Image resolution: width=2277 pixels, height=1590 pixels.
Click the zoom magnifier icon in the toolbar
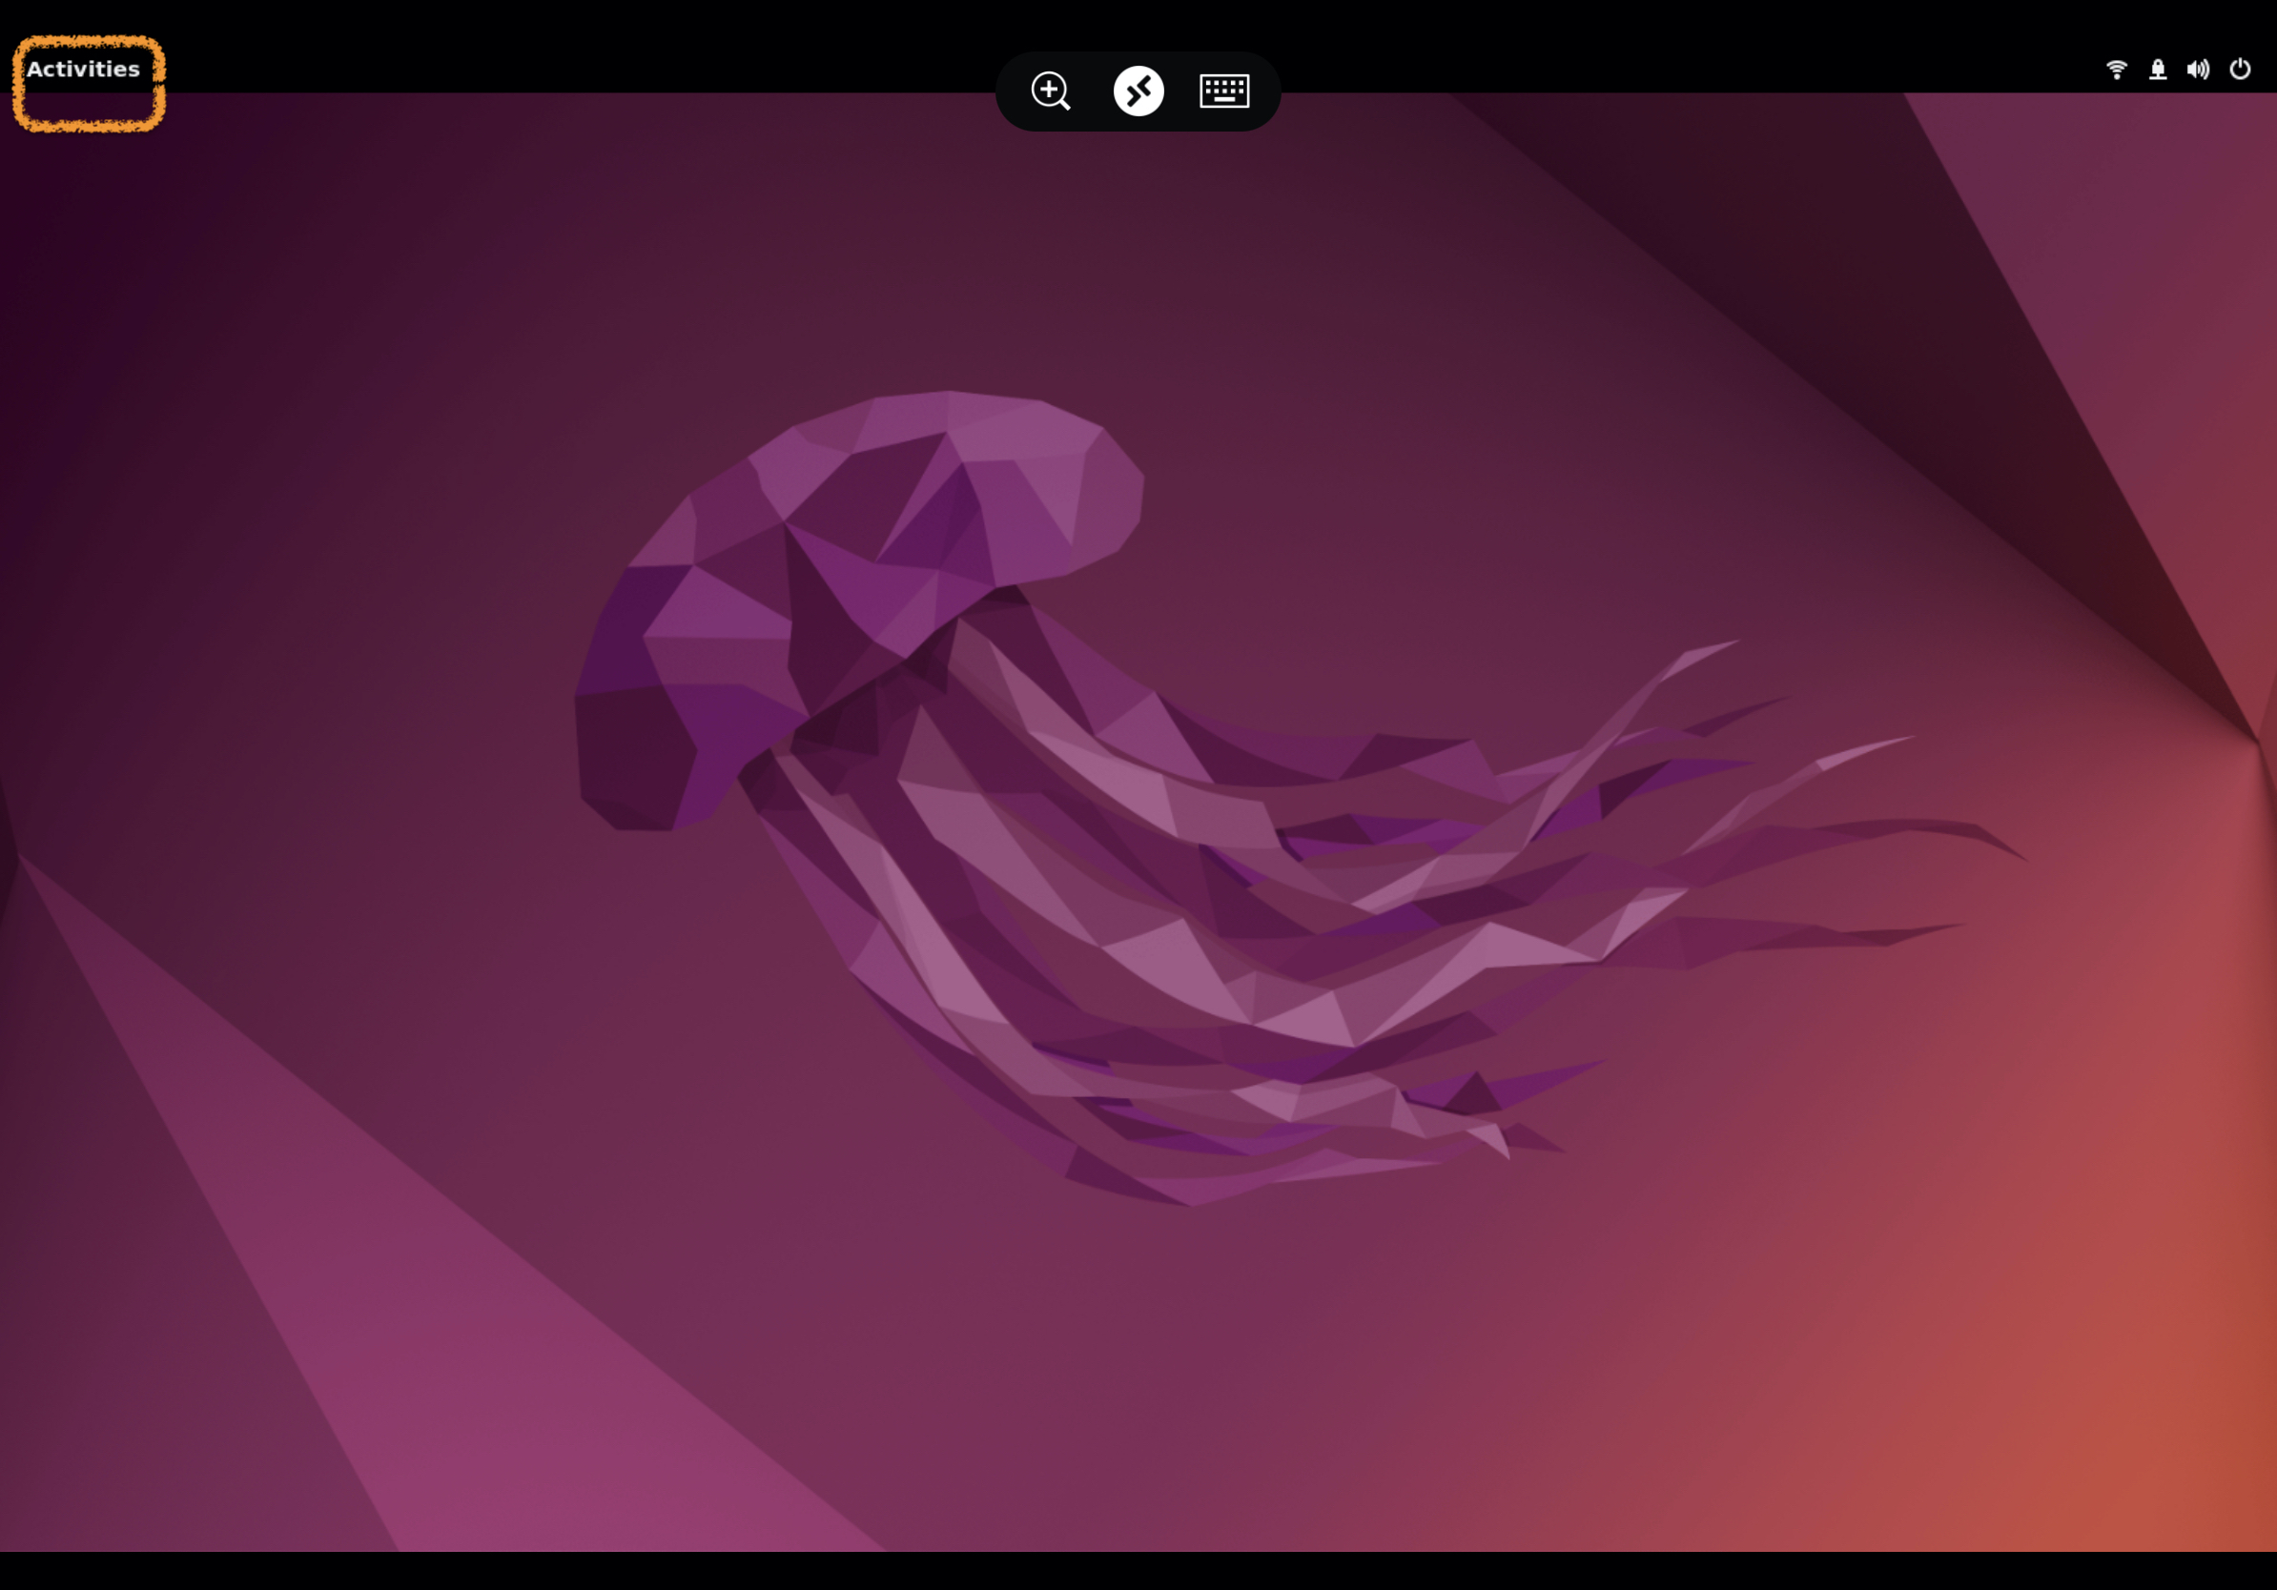[1050, 92]
